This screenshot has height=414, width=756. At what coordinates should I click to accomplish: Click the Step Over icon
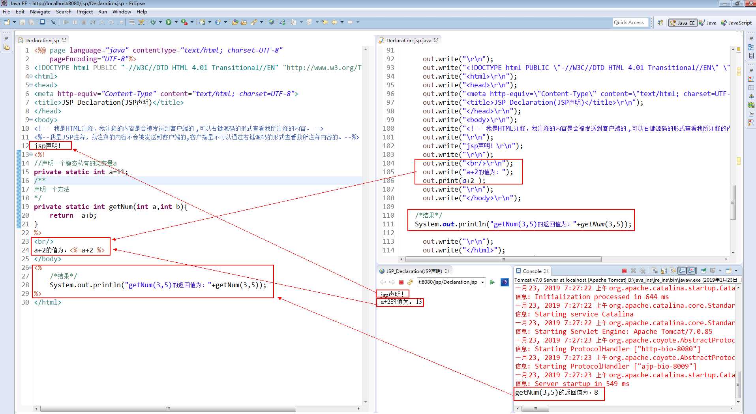(x=111, y=22)
